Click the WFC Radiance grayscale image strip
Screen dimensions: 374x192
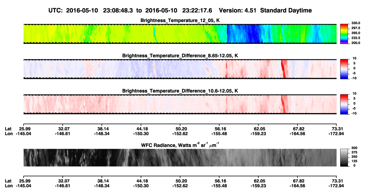click(x=180, y=158)
